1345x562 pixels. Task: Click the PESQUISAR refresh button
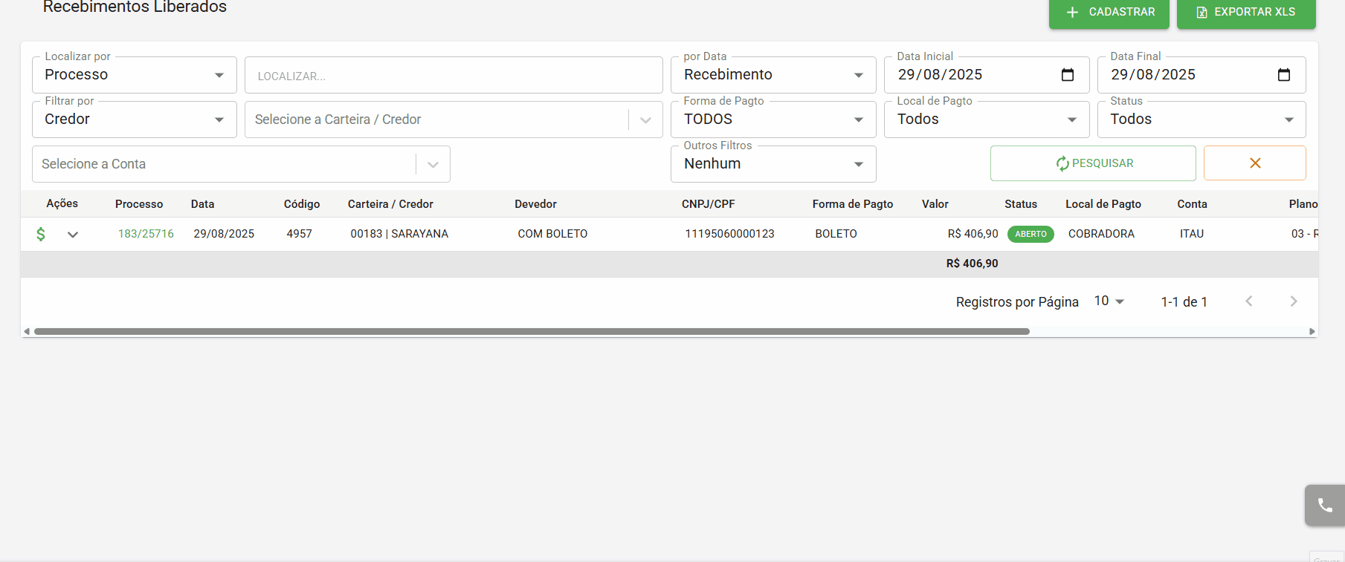(1093, 163)
